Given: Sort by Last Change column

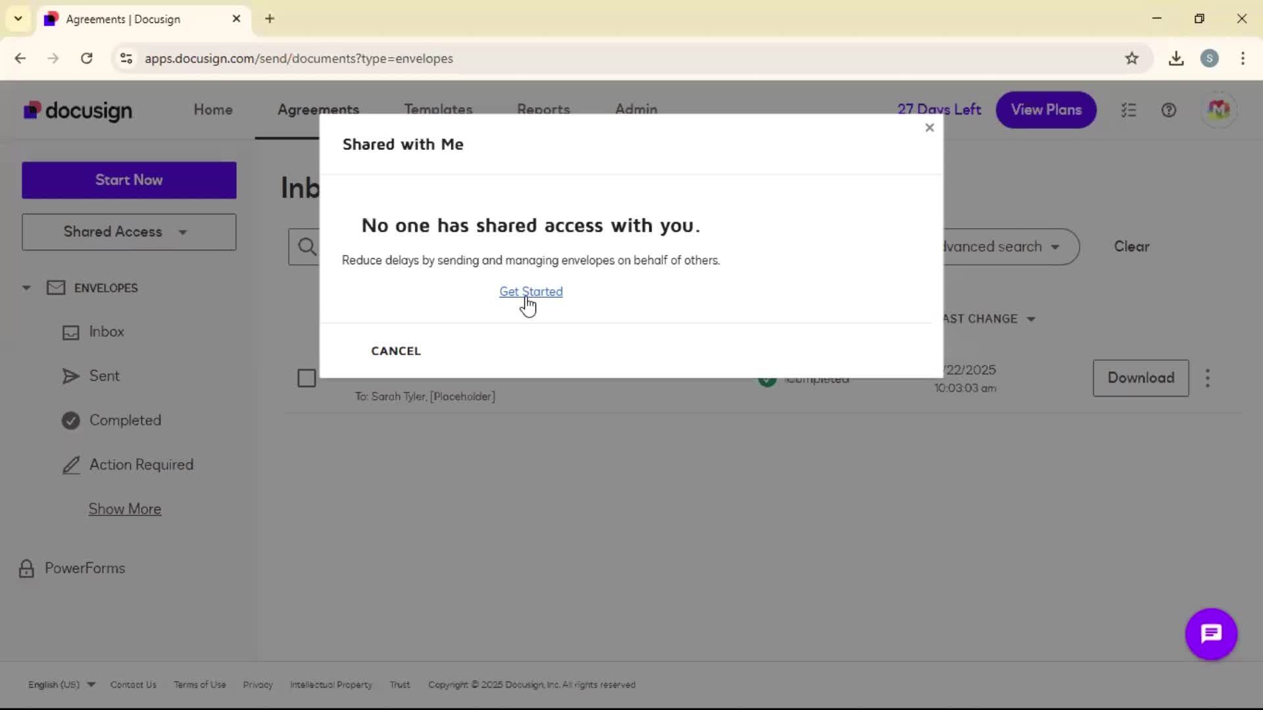Looking at the screenshot, I should (x=989, y=319).
